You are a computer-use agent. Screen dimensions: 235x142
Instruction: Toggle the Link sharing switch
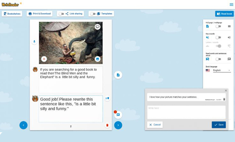pyautogui.click(x=61, y=14)
